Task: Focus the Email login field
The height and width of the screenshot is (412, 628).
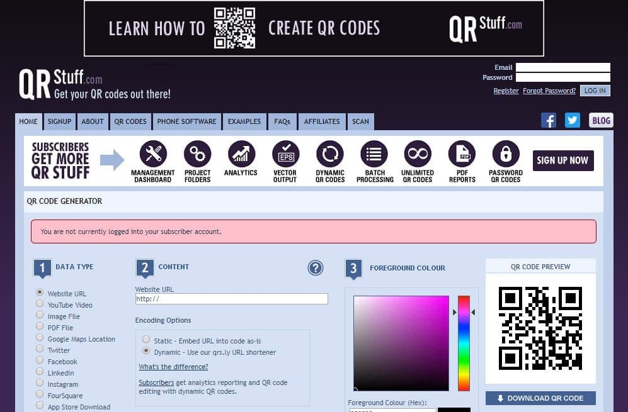Action: [x=562, y=67]
